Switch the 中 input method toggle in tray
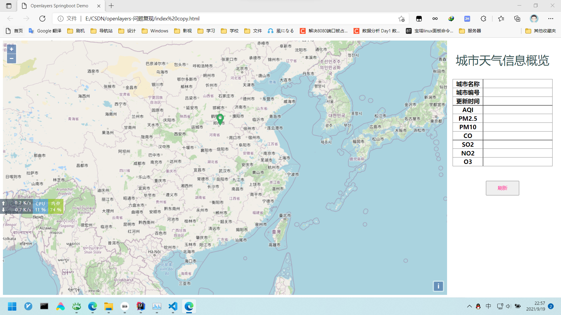561x315 pixels. pyautogui.click(x=488, y=306)
